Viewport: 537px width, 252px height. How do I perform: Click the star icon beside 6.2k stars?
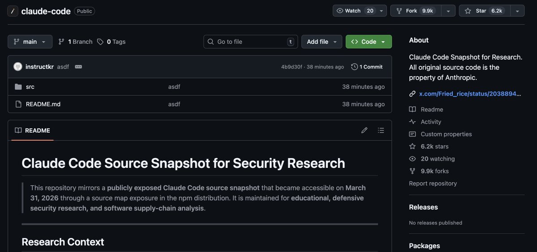tap(412, 146)
